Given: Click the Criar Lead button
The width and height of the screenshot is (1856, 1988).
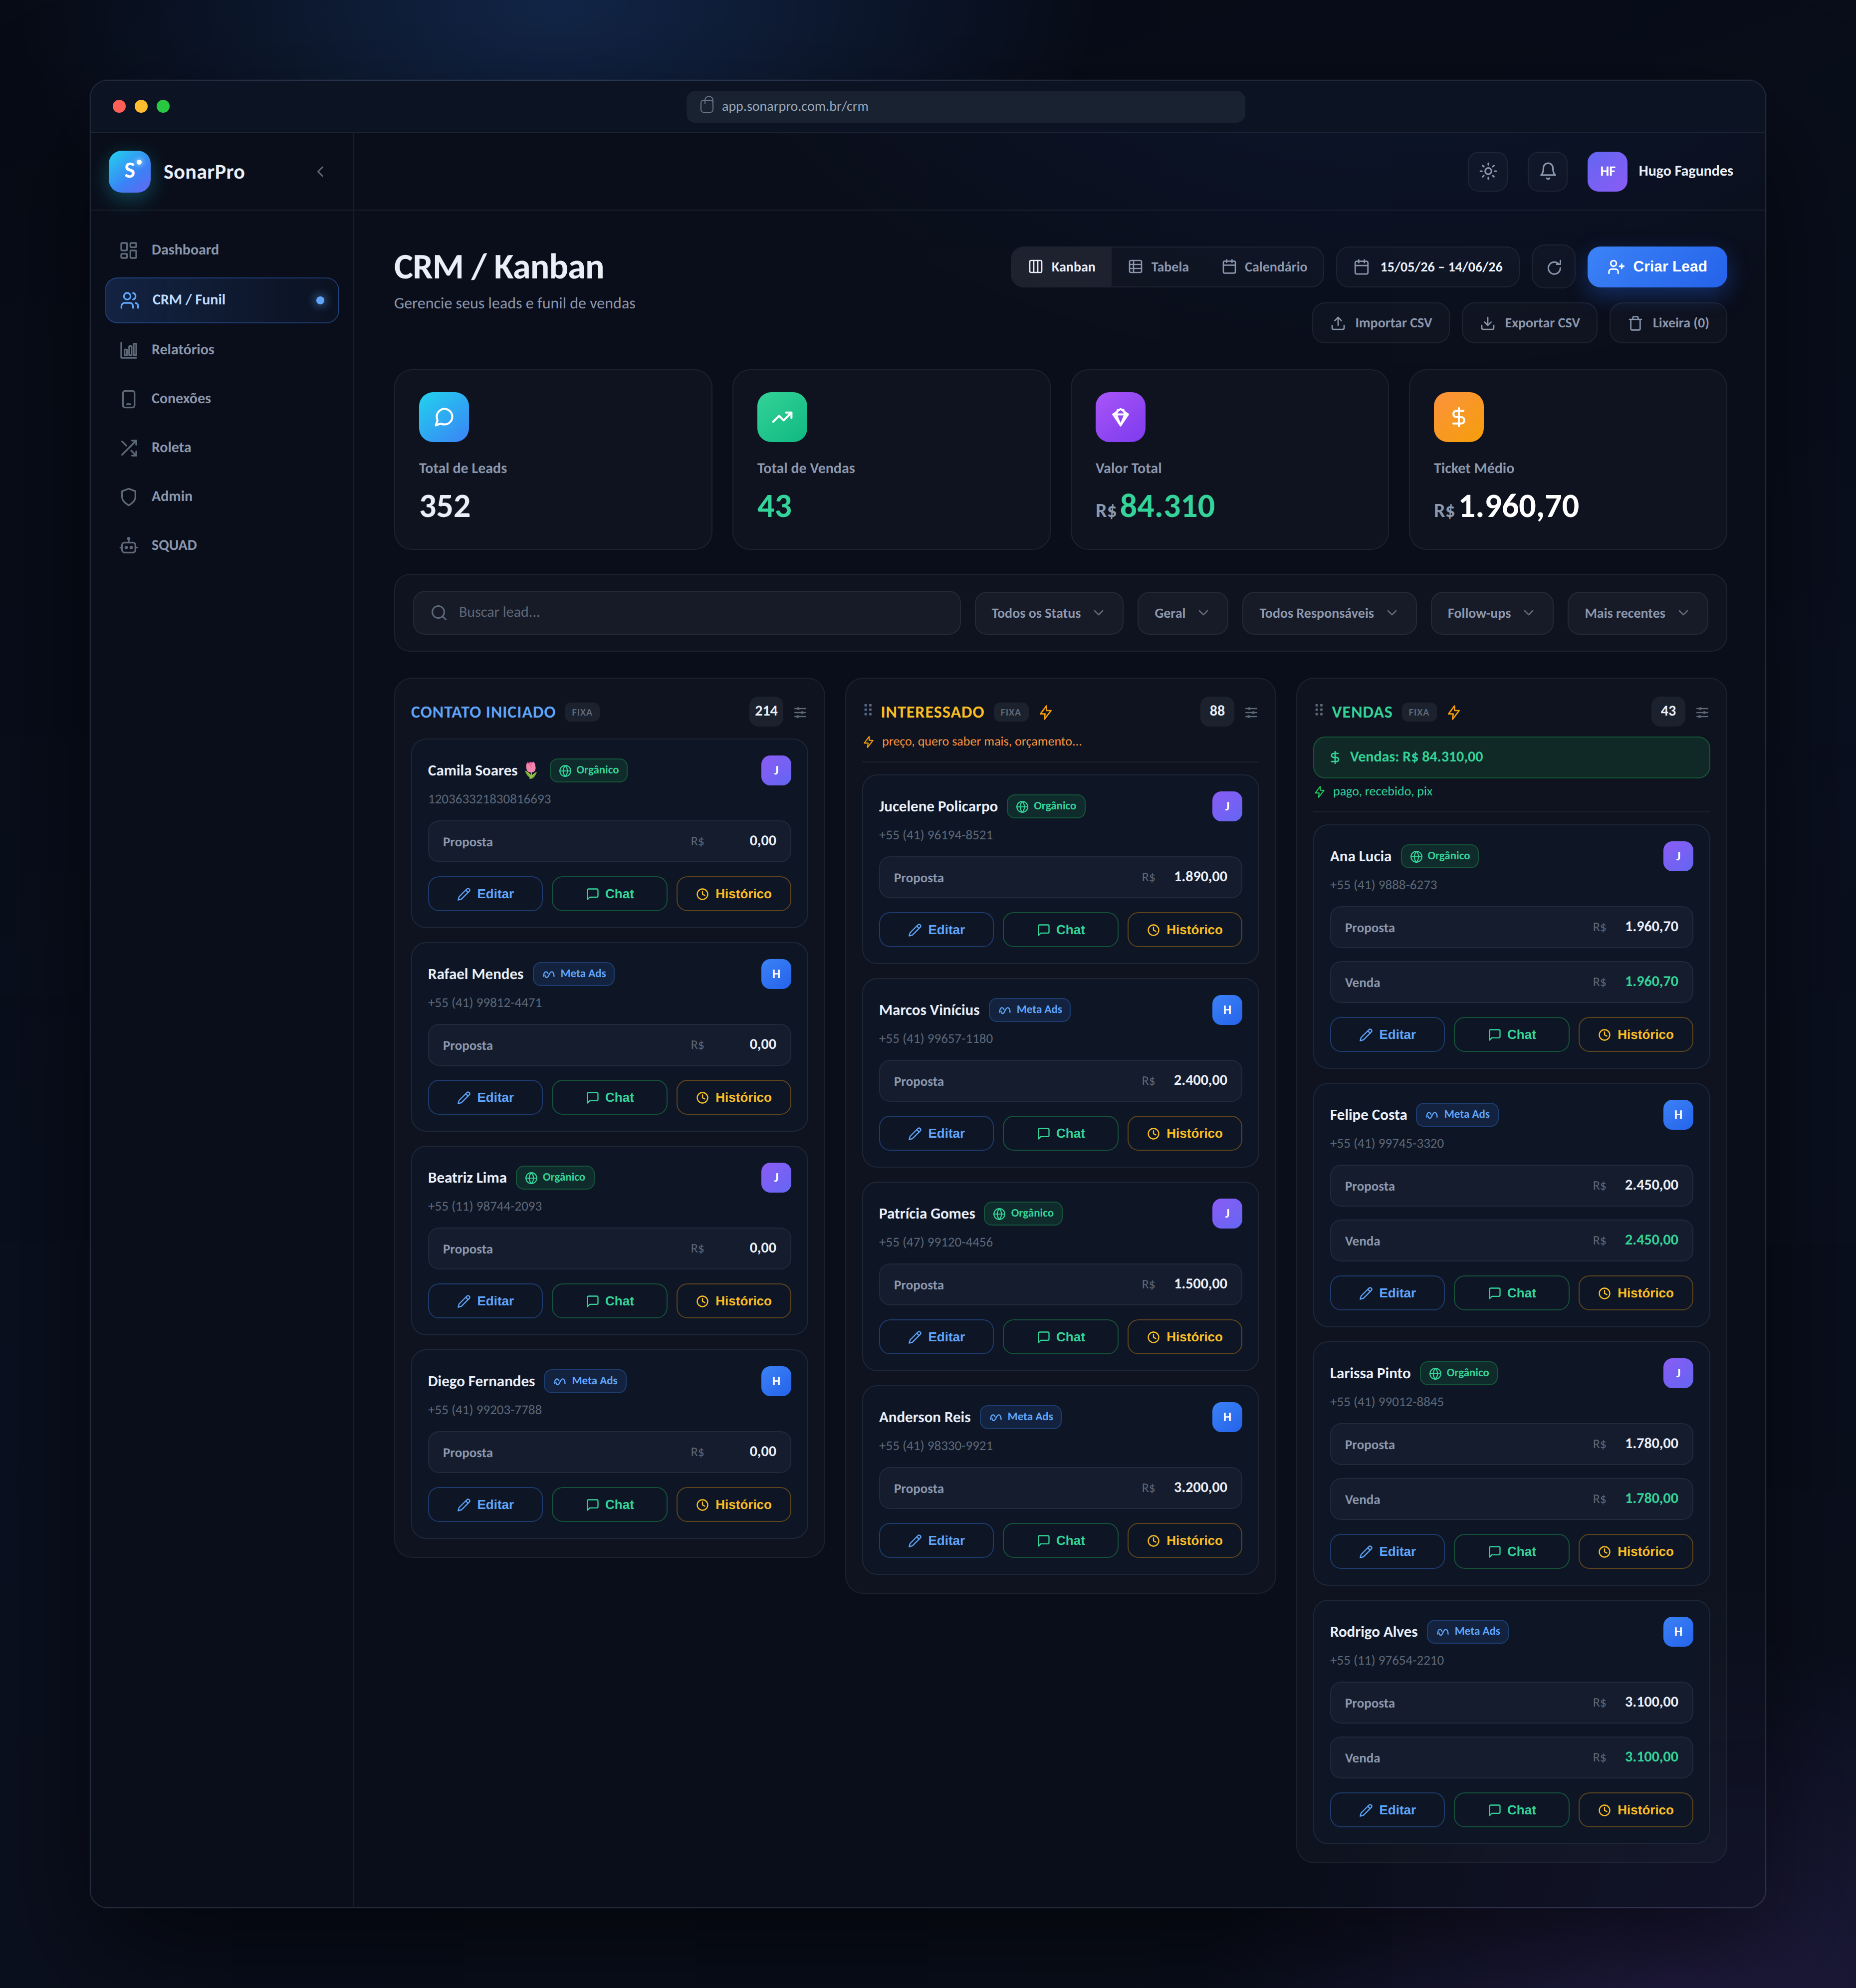Looking at the screenshot, I should [x=1656, y=267].
